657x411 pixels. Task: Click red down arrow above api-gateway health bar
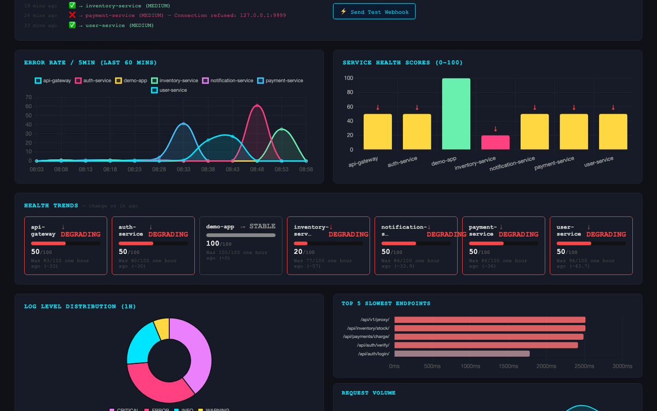pyautogui.click(x=378, y=107)
